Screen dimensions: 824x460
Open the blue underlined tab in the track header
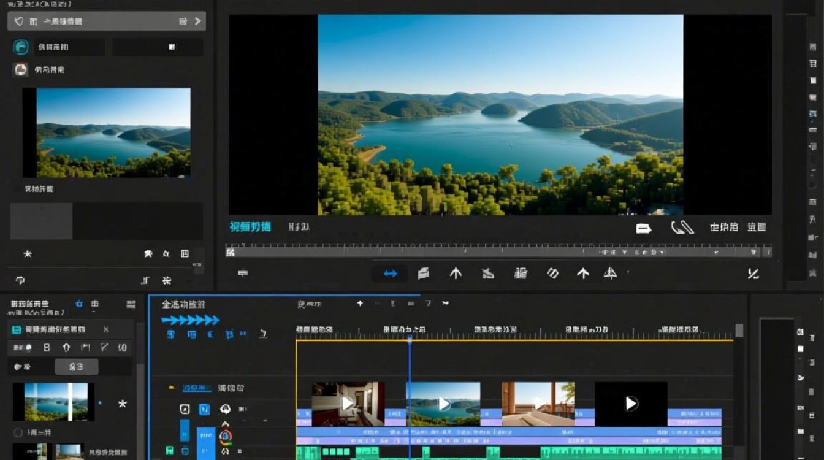197,388
